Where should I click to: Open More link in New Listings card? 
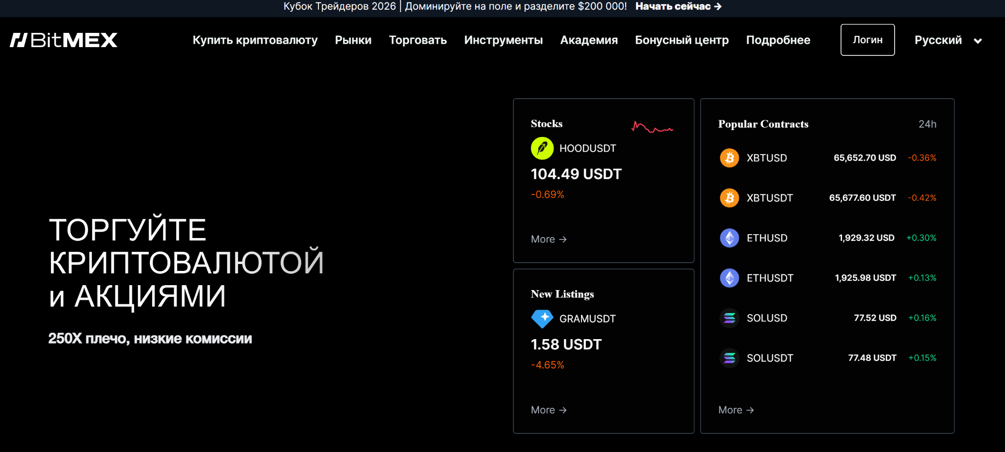549,410
